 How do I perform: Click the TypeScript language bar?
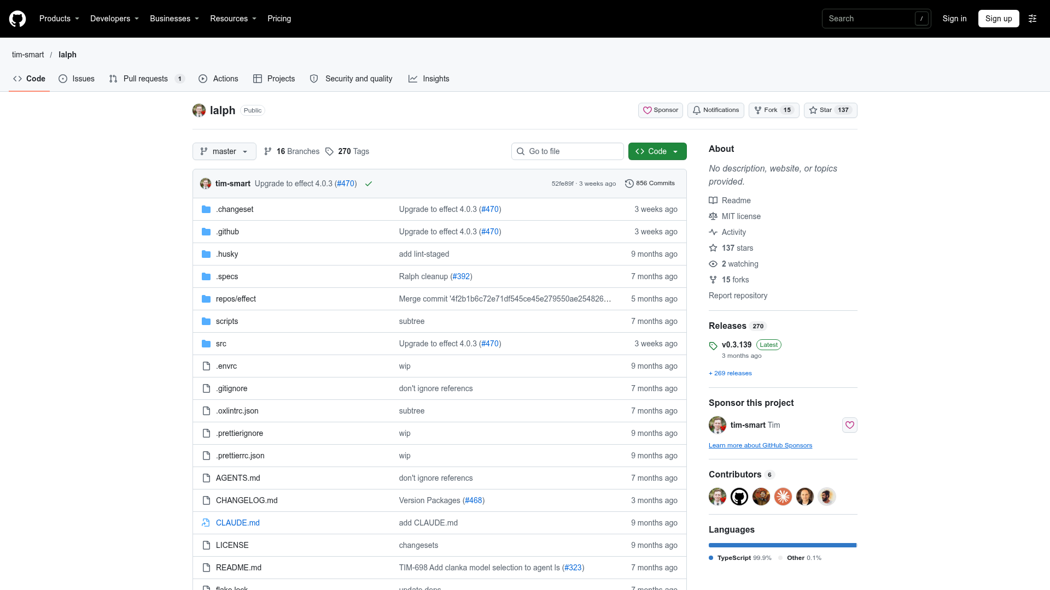click(x=783, y=545)
